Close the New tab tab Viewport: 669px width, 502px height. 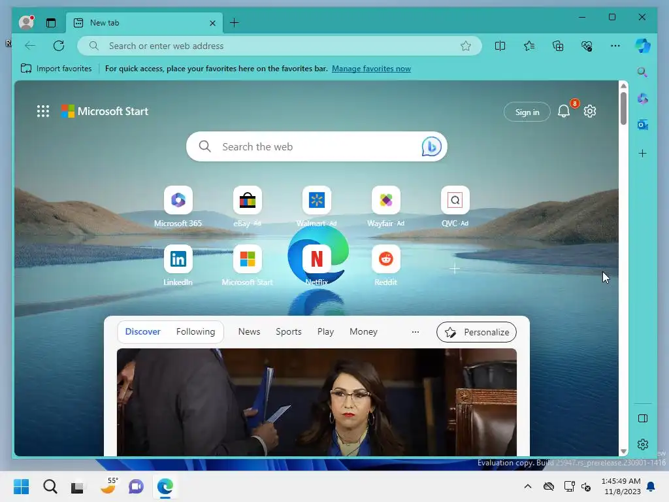point(212,23)
